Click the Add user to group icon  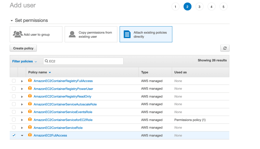(x=18, y=34)
